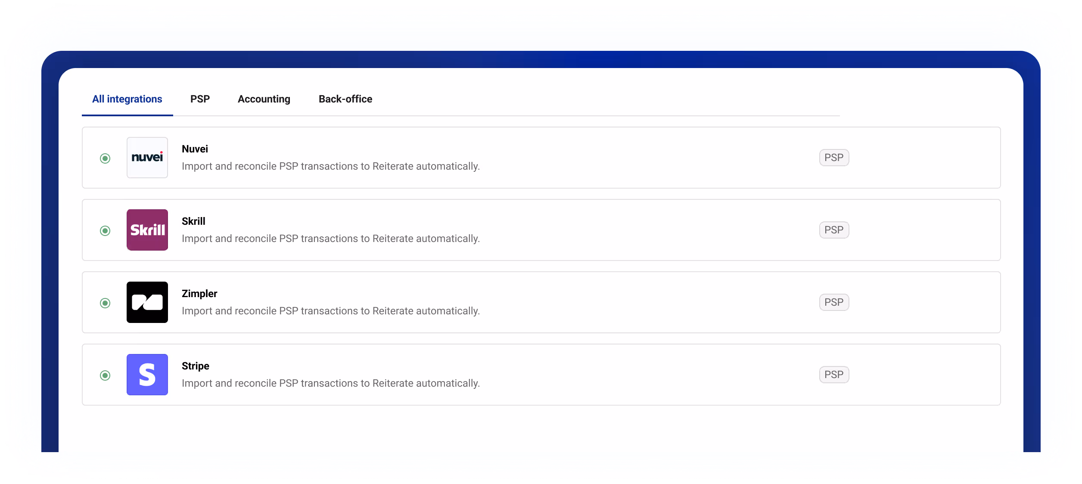Select the Zimpler integration radio toggle
Viewport: 1082px width, 484px height.
point(106,303)
